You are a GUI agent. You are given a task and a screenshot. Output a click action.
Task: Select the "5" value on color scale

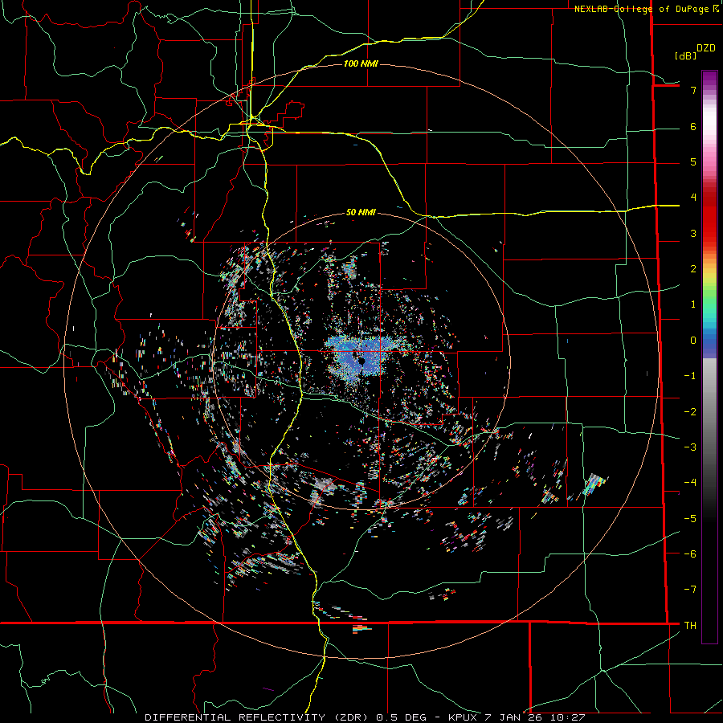(693, 161)
